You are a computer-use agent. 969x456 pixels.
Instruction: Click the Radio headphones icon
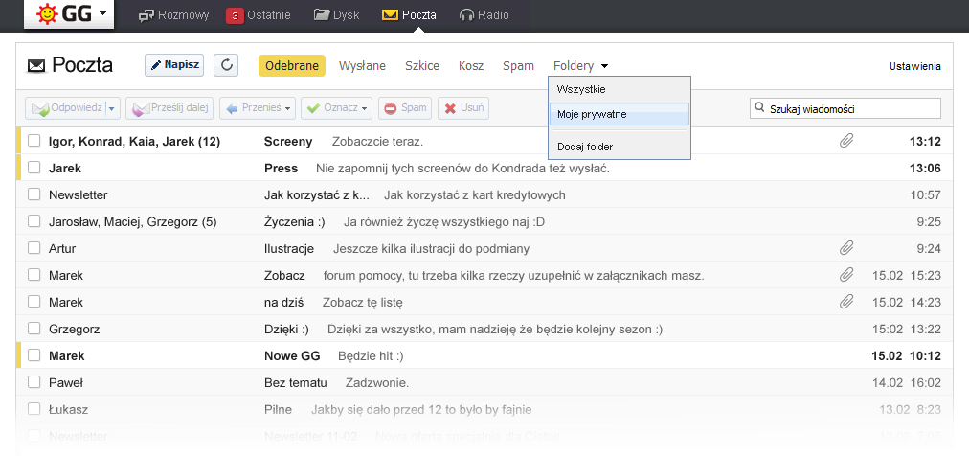pyautogui.click(x=466, y=14)
